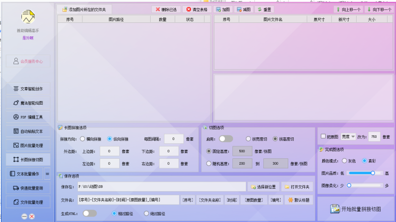This screenshot has width=396, height=222.
Task: Select 长图拼接切图 in the sidebar
Action: tap(28, 159)
